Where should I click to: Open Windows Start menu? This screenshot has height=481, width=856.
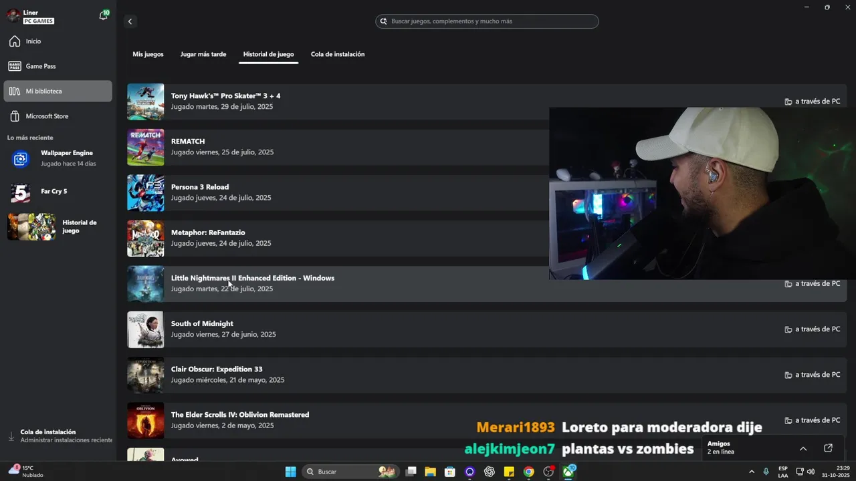pos(291,472)
